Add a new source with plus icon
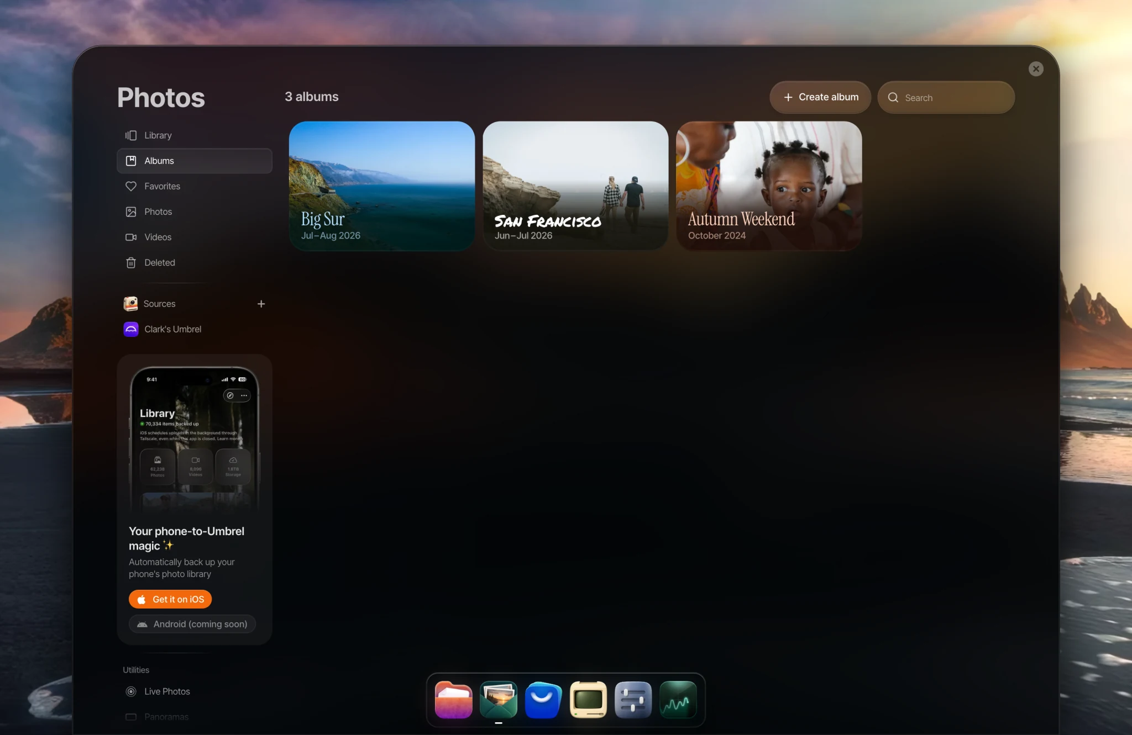The width and height of the screenshot is (1132, 735). (x=261, y=304)
